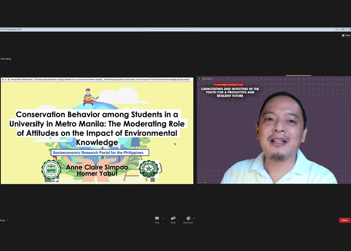The image size is (351, 251).
Task: Click the green encryption shield icon
Action: 200,79
